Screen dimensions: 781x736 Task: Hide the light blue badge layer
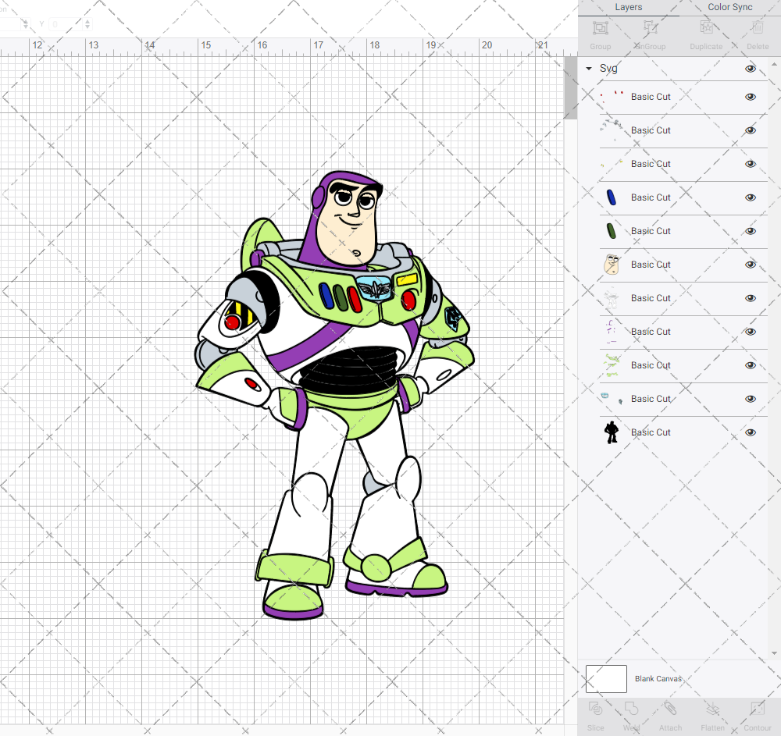[x=750, y=399]
